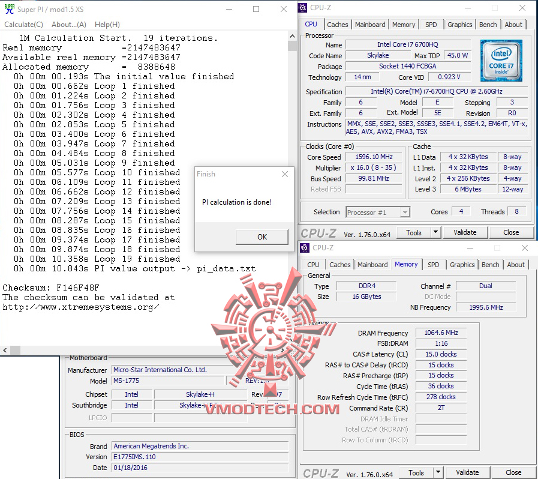The width and height of the screenshot is (538, 479).
Task: Switch to Caches tab in upper CPU-Z
Action: pyautogui.click(x=337, y=25)
